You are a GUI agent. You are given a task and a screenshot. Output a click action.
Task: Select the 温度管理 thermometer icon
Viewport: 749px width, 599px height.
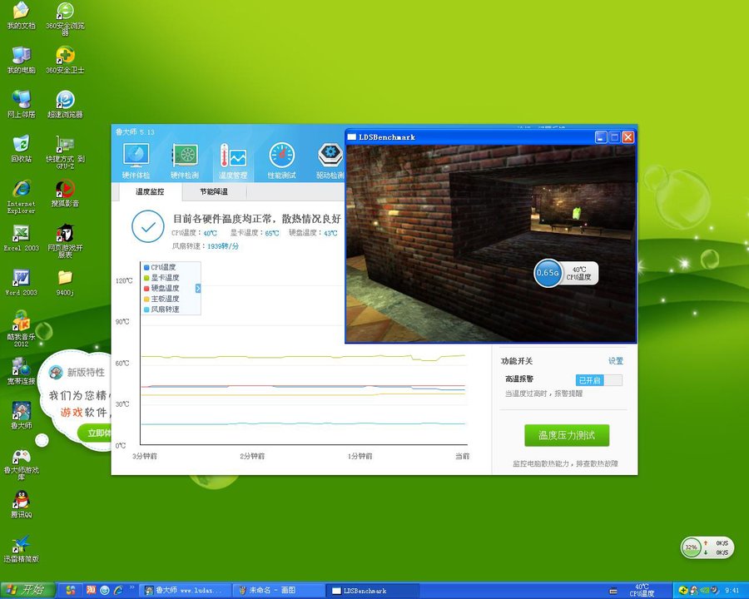[233, 160]
